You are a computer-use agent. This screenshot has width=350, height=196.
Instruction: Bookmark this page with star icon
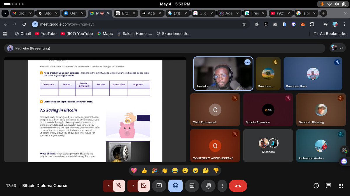pos(244,24)
